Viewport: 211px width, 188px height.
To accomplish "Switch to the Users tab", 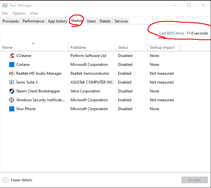I will [91, 21].
